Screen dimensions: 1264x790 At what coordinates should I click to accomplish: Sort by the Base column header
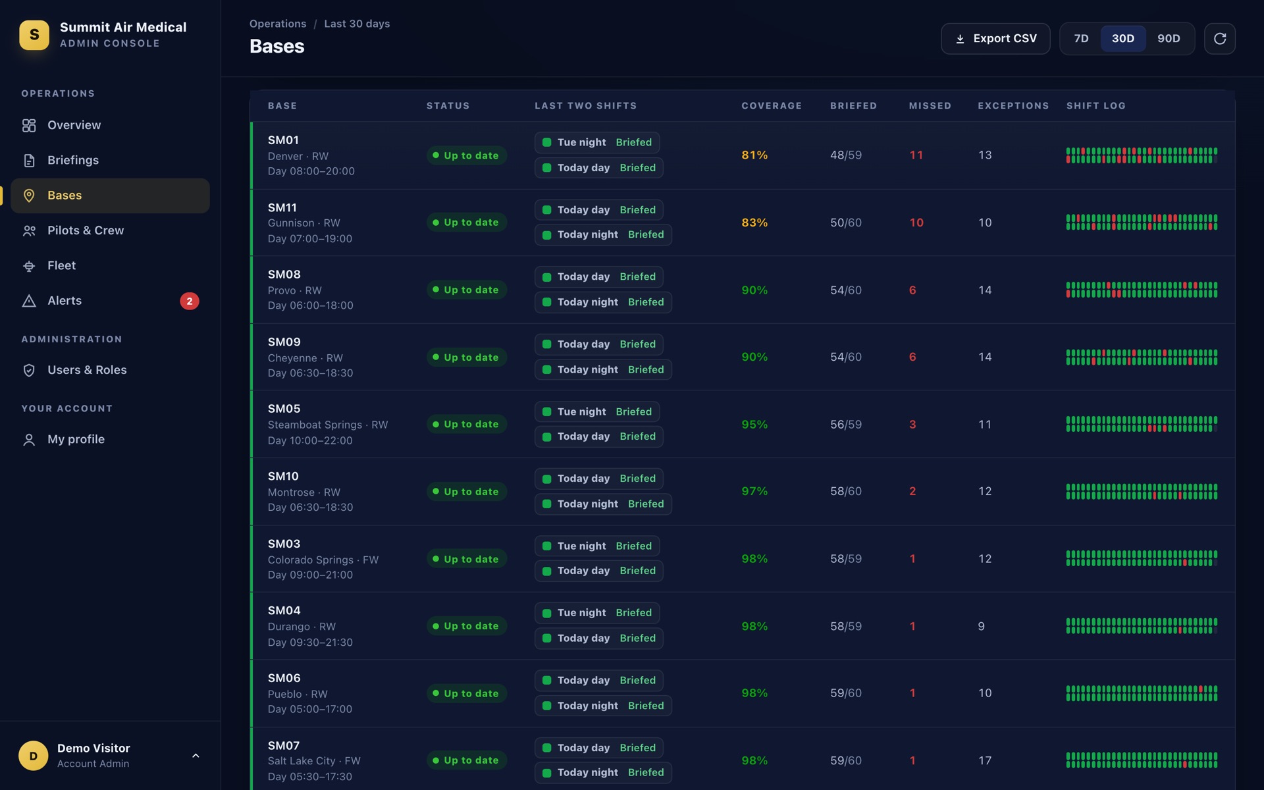pyautogui.click(x=282, y=106)
